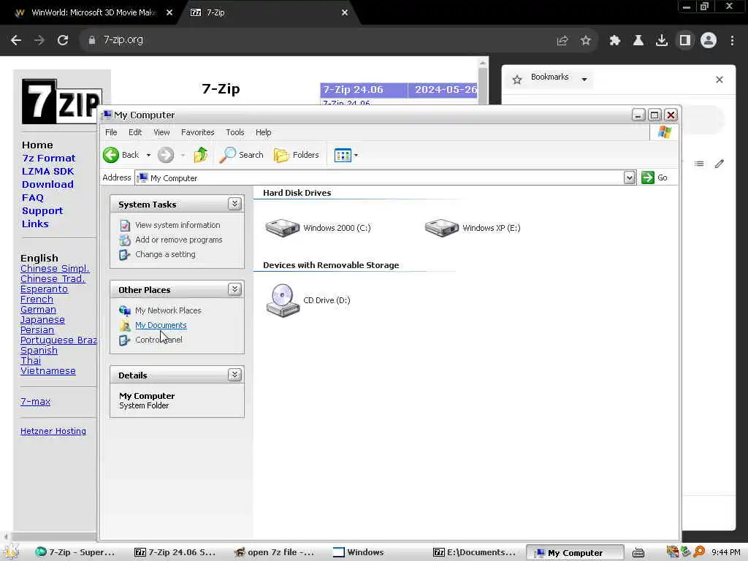Bookmark this page with star icon
The image size is (748, 561).
pyautogui.click(x=586, y=41)
